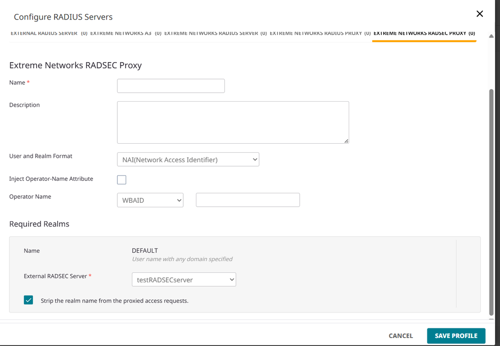This screenshot has height=346, width=500.
Task: Click the Operator Name text field
Action: pos(247,200)
